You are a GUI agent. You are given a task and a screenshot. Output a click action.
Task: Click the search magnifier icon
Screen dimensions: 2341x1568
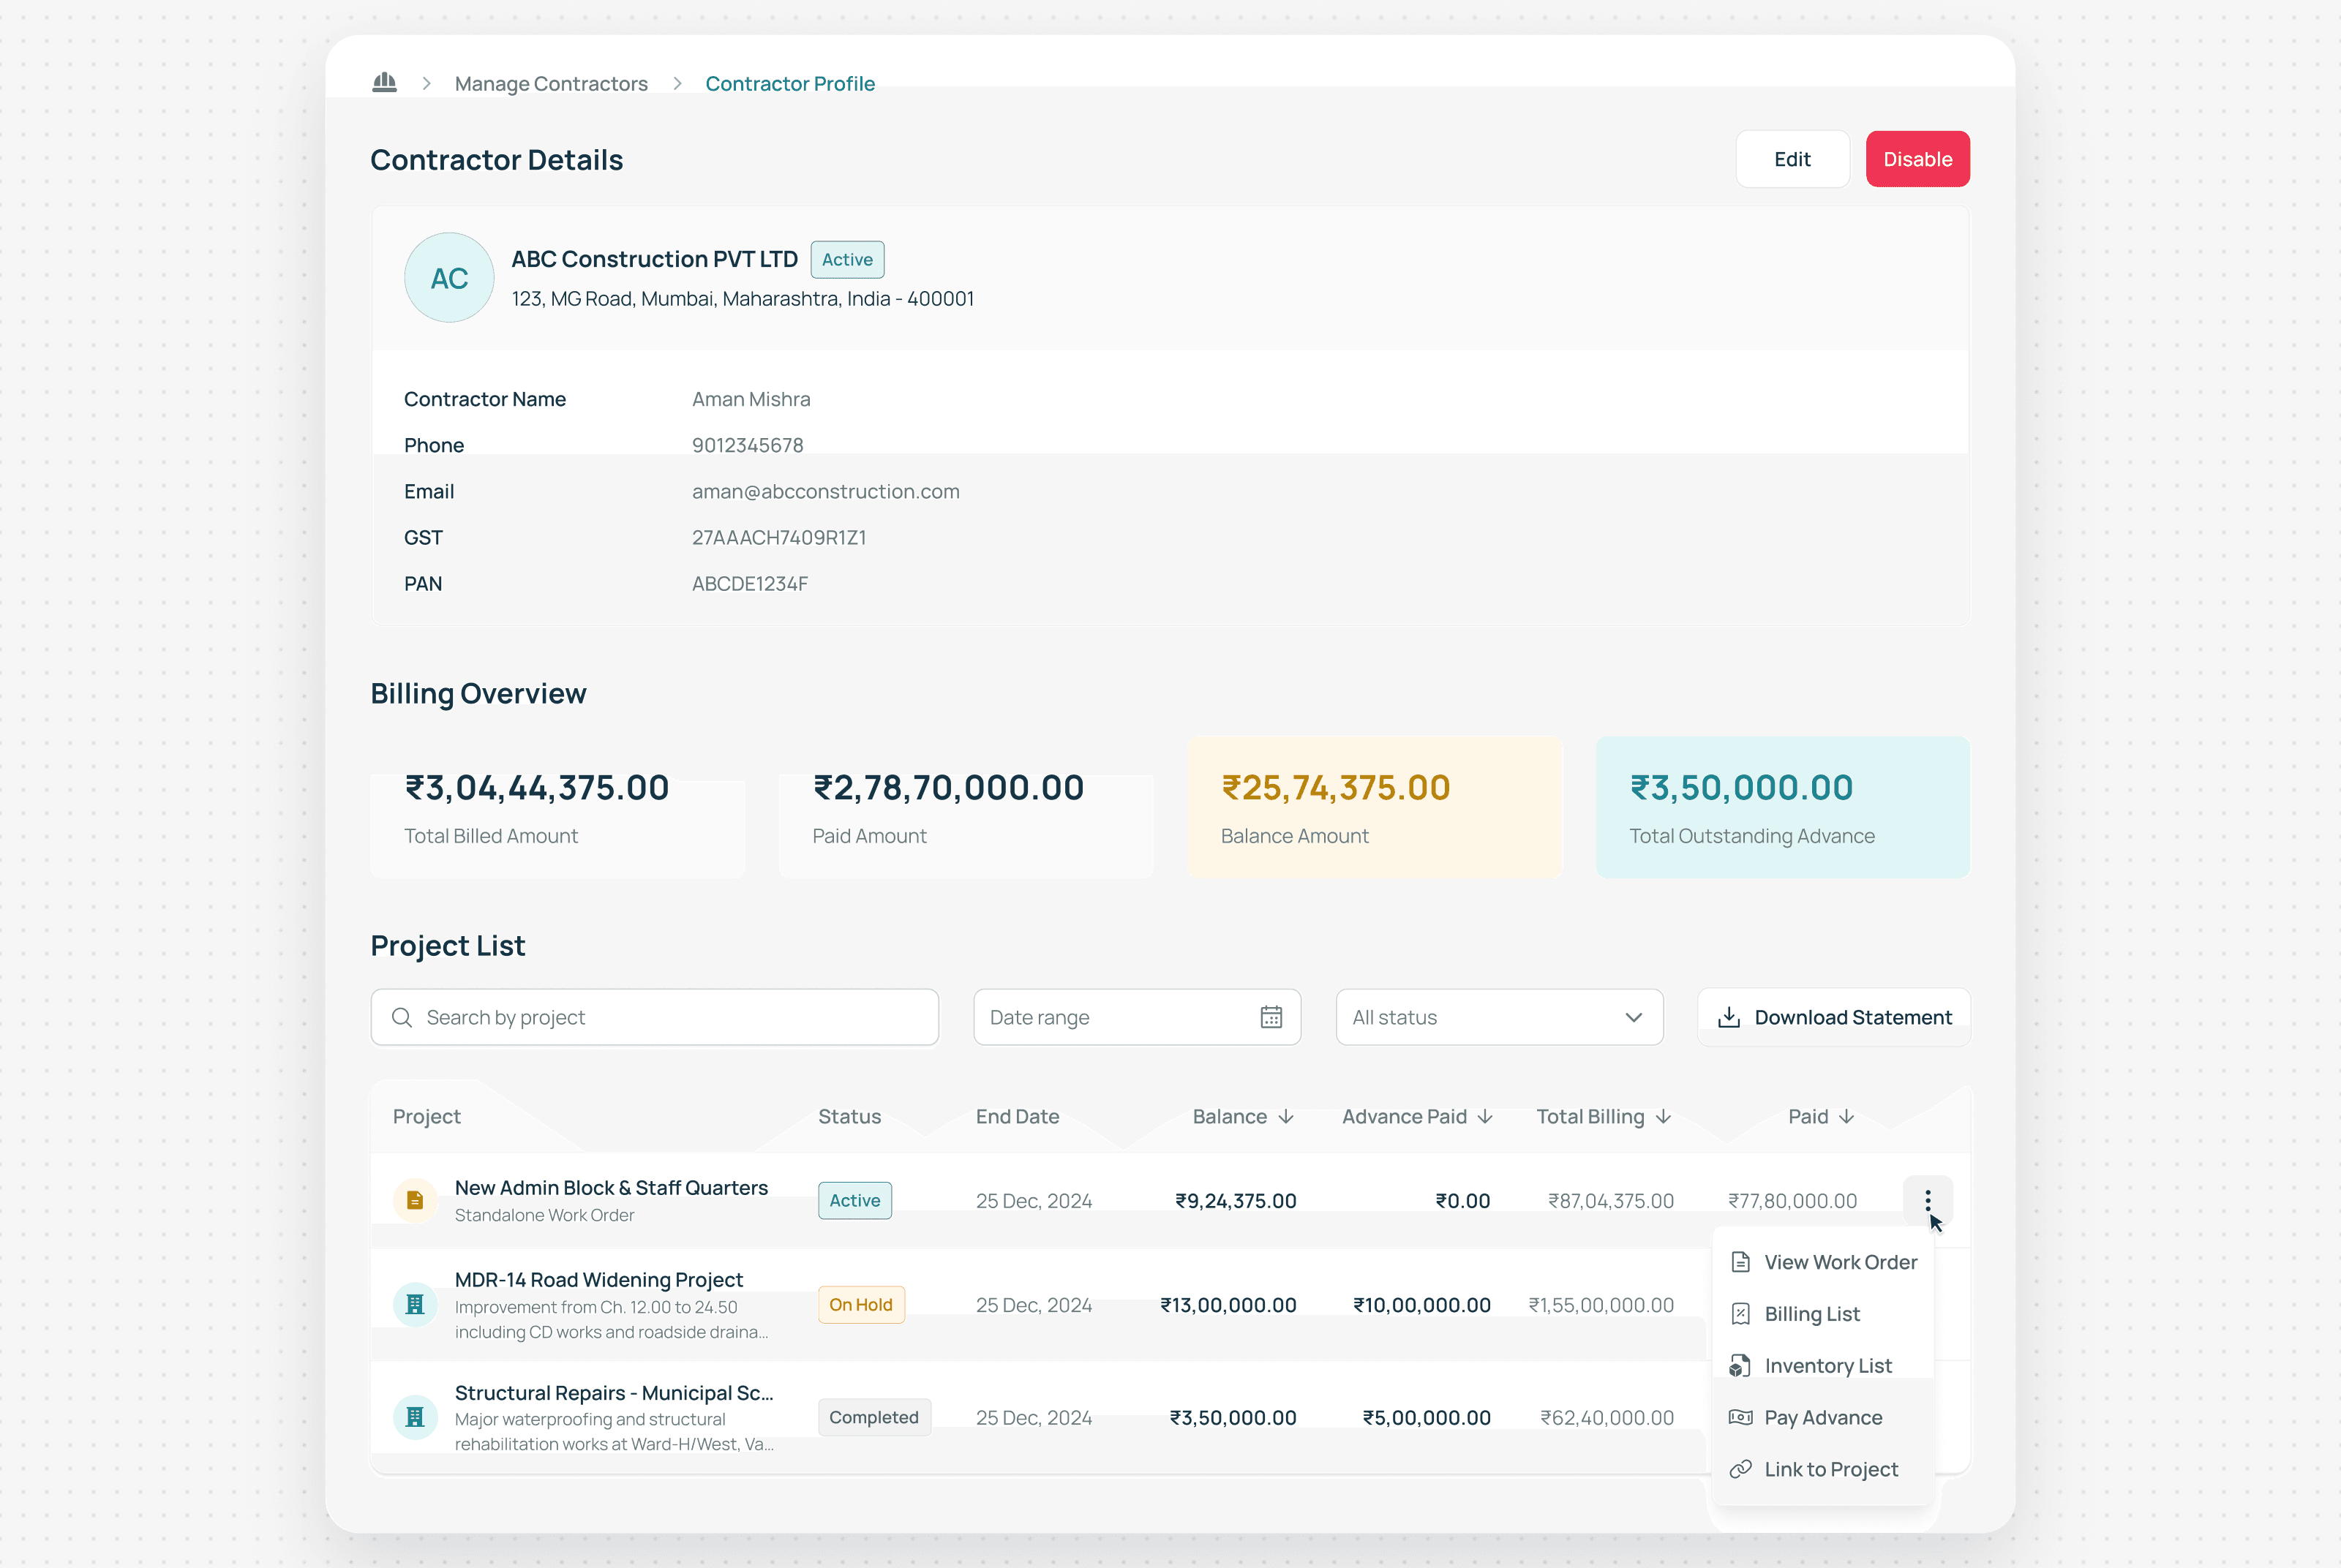(402, 1017)
